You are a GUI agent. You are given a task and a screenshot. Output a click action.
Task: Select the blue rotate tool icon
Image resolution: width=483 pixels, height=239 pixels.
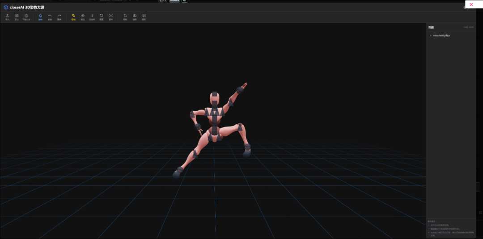point(40,16)
